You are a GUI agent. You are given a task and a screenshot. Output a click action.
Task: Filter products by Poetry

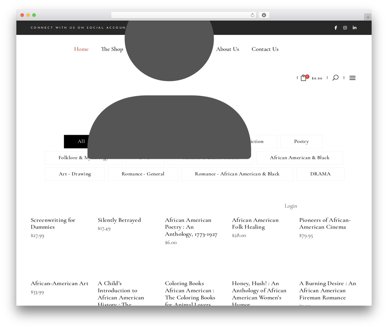[x=301, y=141]
